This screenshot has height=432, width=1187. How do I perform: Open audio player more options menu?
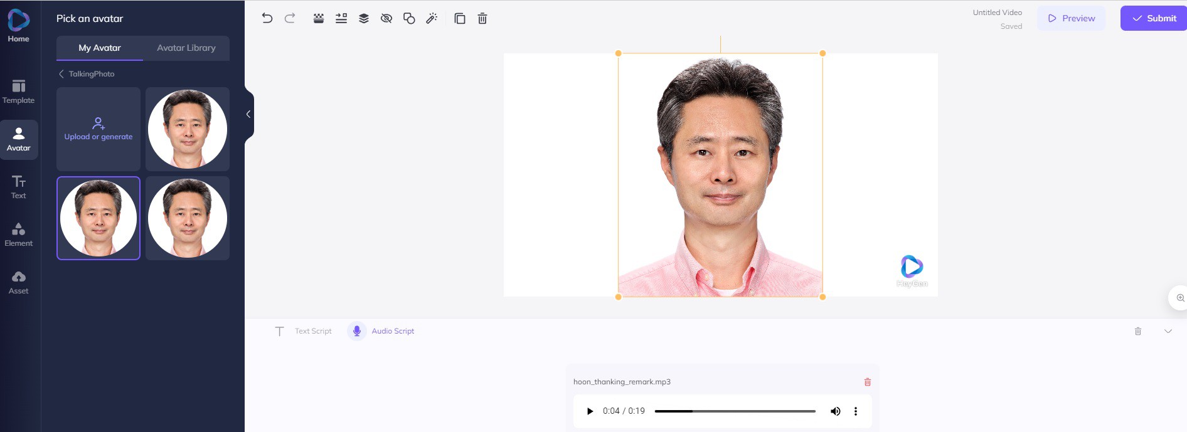856,411
